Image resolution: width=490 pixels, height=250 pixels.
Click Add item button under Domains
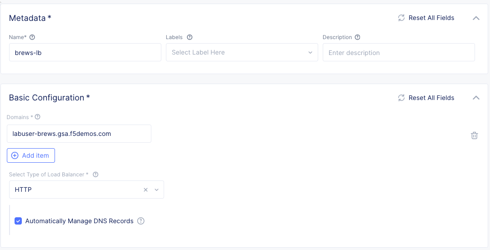[x=31, y=155]
